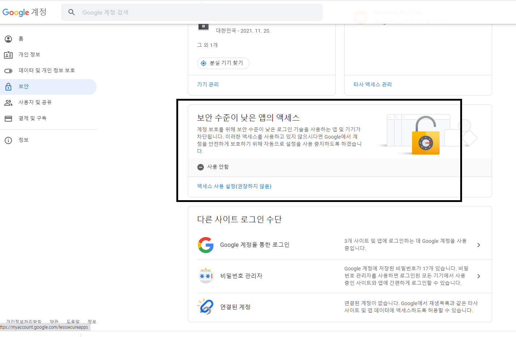
Task: Open the 타사 액세스 관리 link
Action: pos(373,84)
